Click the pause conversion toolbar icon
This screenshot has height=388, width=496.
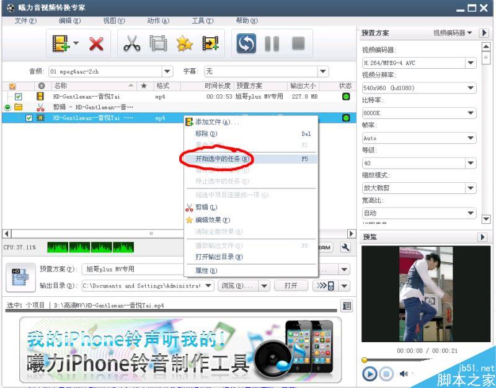tap(272, 43)
